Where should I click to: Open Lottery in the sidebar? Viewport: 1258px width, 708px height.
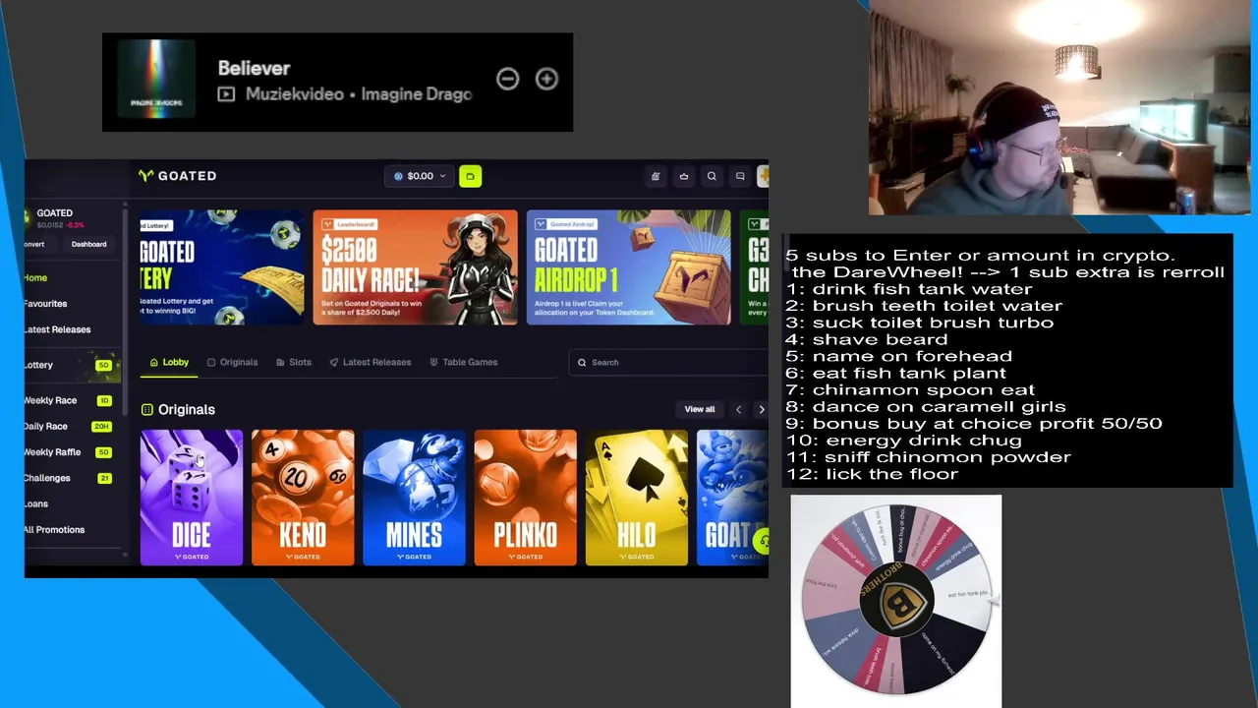71,365
